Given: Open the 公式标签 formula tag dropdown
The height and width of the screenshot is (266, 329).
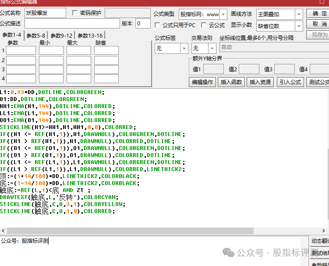Looking at the screenshot, I should [184, 49].
